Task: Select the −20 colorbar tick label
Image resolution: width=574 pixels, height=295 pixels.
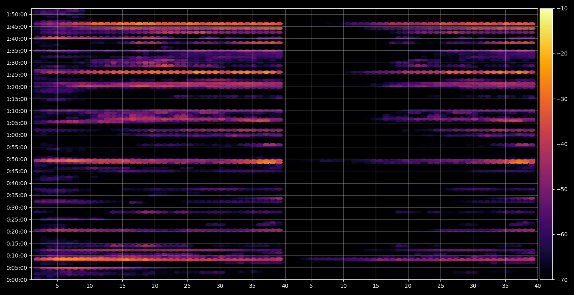Action: point(562,54)
